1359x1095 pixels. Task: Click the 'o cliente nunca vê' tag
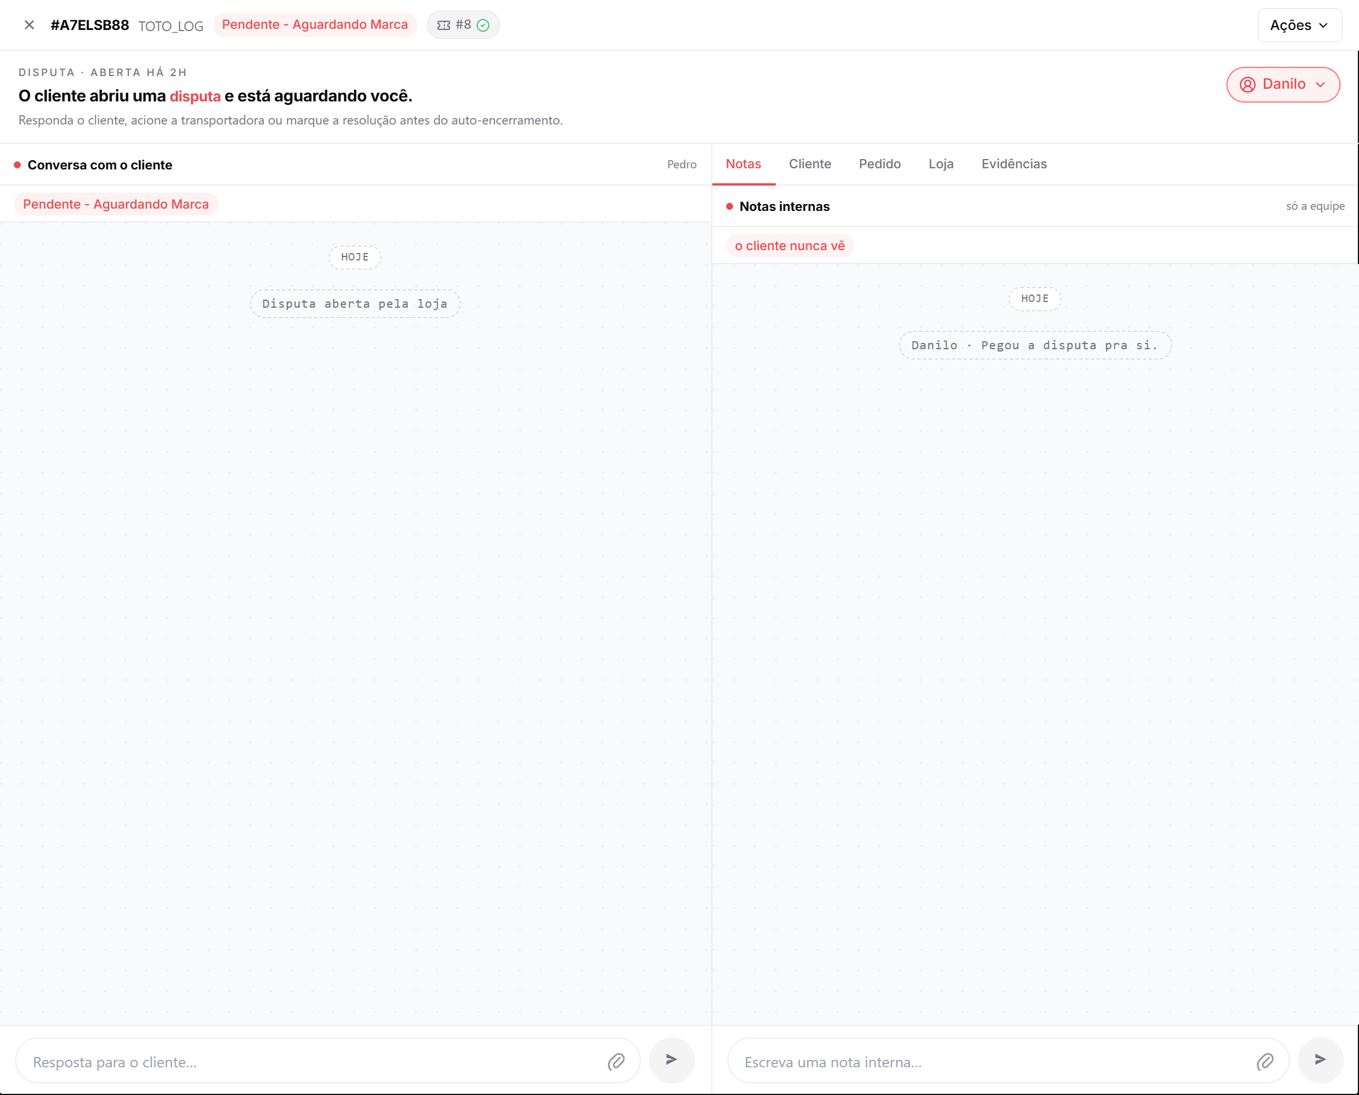pos(790,246)
